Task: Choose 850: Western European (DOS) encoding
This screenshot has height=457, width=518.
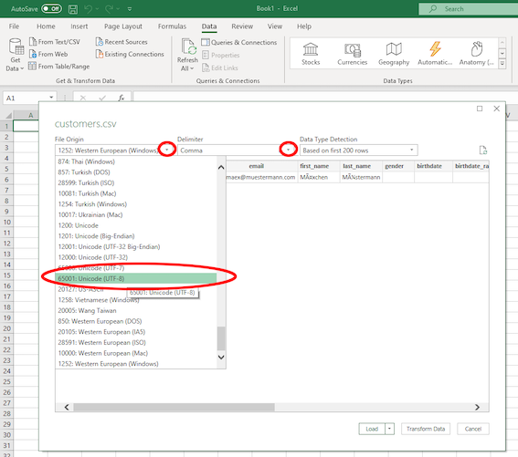Action: pyautogui.click(x=136, y=321)
